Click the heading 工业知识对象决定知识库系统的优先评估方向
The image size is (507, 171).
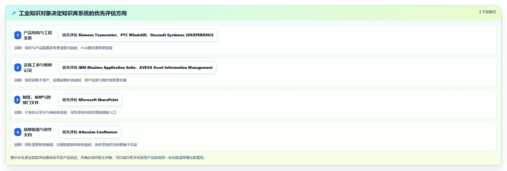tap(73, 13)
